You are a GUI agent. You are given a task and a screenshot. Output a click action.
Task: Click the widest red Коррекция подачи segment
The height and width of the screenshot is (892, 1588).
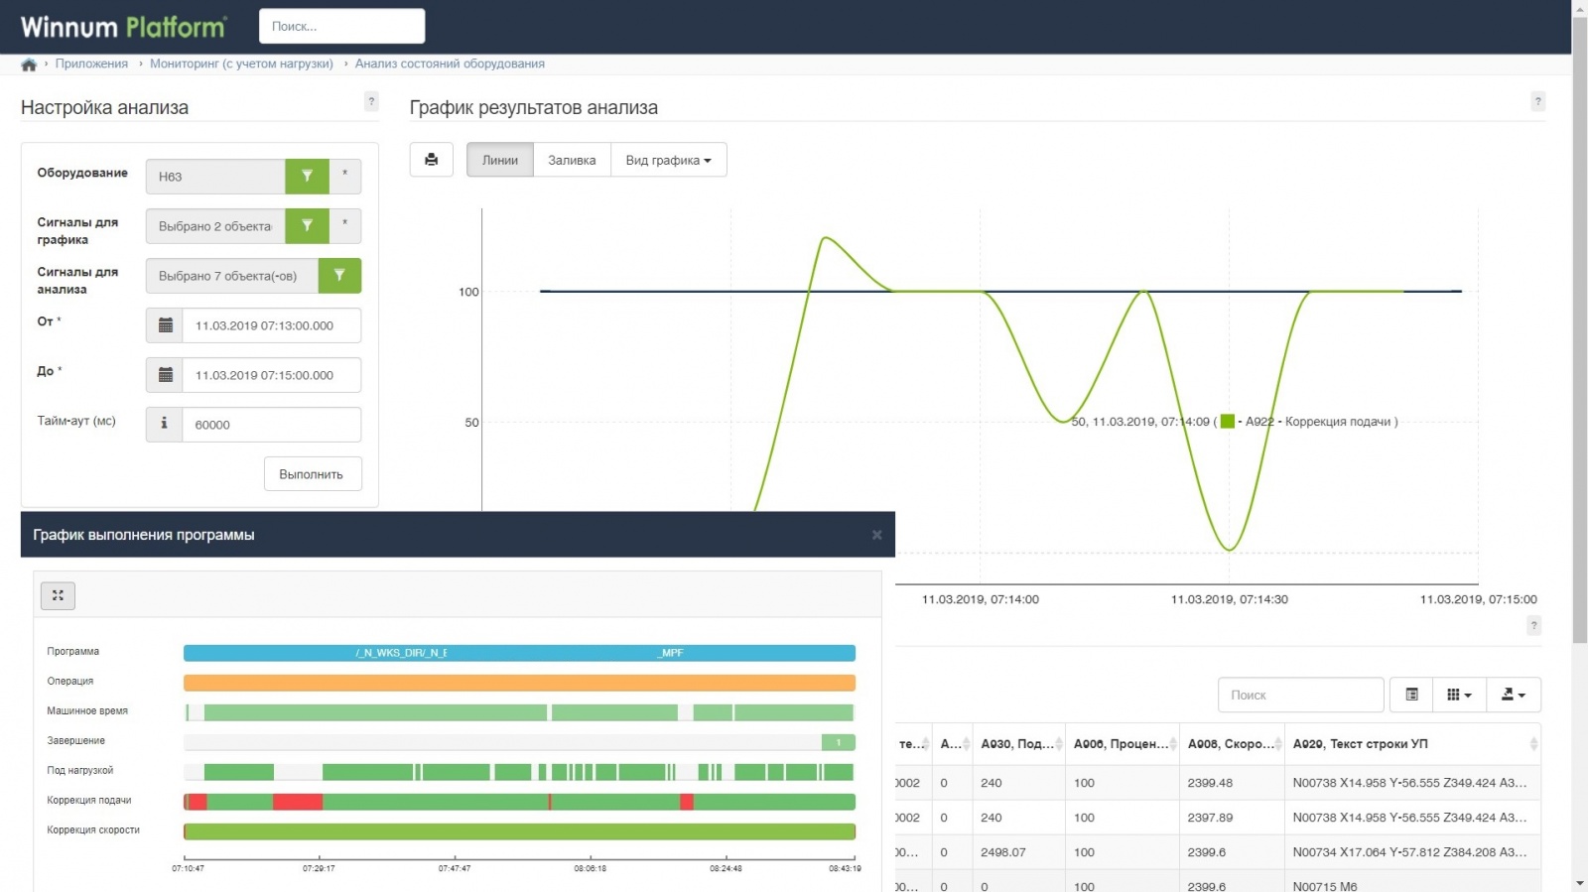(298, 802)
